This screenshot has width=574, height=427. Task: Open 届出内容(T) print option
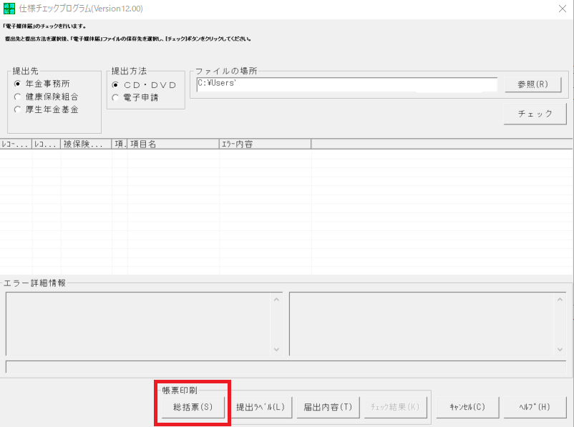coord(326,407)
